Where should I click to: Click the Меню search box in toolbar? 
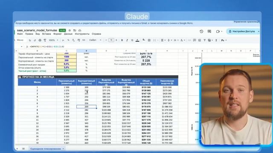(20, 40)
